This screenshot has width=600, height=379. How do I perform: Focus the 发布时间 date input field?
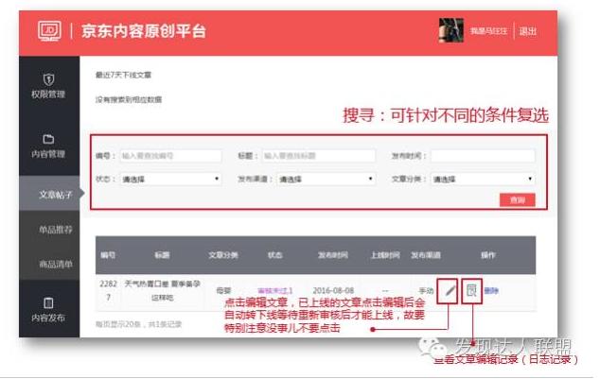[483, 156]
